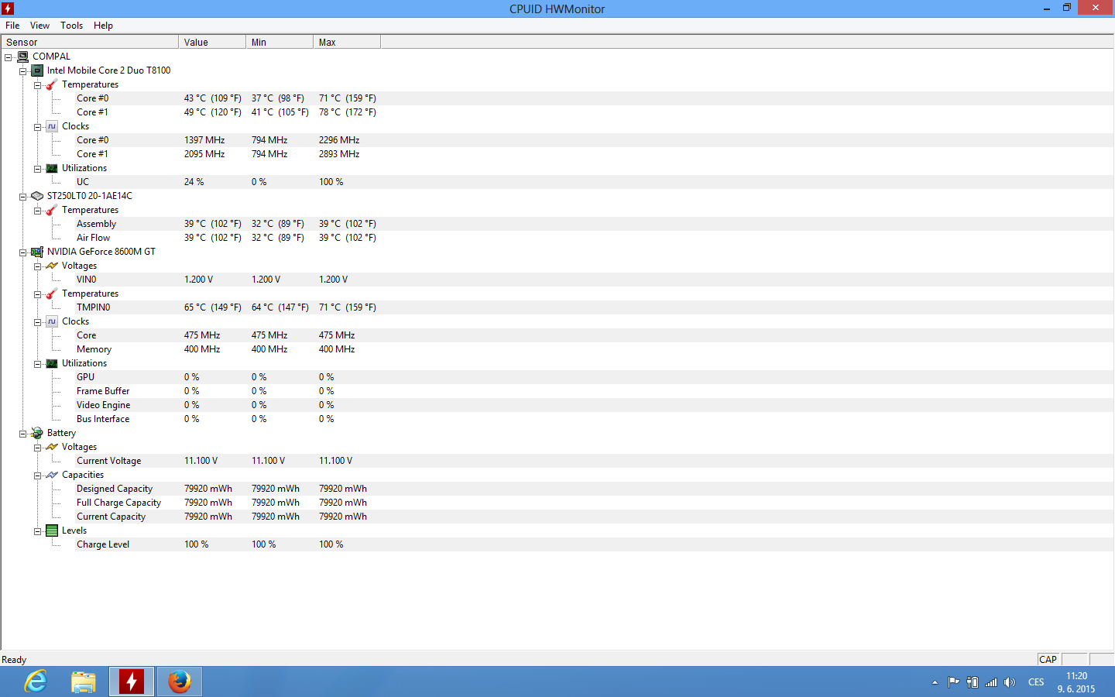Screen dimensions: 1115x697
Task: Collapse Clocks under NVIDIA GeForce
Action: tap(38, 322)
